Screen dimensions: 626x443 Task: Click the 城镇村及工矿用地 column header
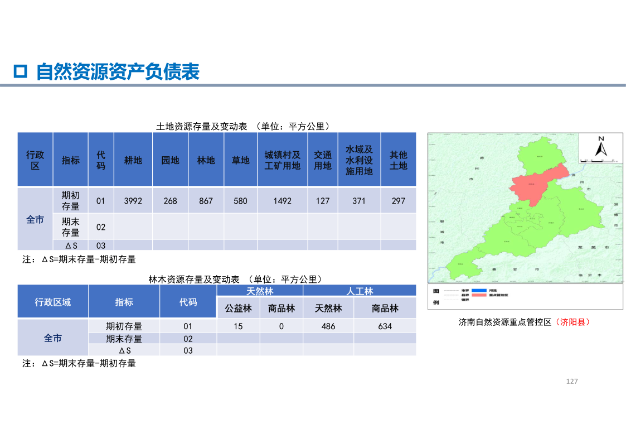[283, 160]
